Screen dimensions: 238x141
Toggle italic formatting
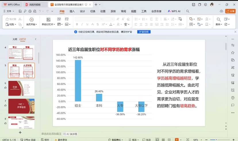82,24
